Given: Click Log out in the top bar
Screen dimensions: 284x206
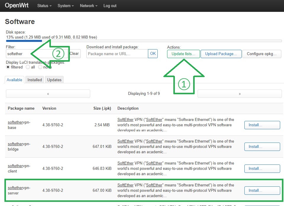Looking at the screenshot, I should (x=110, y=6).
